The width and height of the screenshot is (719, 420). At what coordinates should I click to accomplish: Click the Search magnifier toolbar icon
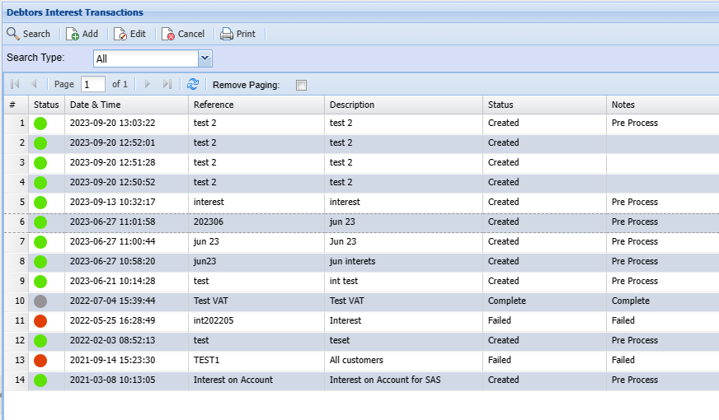(x=13, y=34)
